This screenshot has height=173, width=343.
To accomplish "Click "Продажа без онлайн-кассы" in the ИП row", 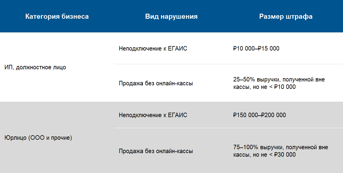I will click(x=156, y=84).
